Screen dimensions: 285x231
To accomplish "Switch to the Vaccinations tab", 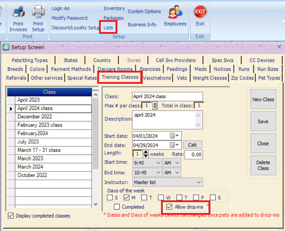I will pyautogui.click(x=157, y=78).
